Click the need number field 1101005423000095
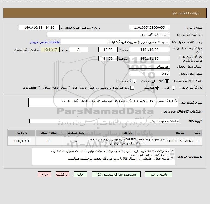Image resolution: width=210 pixels, height=204 pixels. pyautogui.click(x=149, y=28)
